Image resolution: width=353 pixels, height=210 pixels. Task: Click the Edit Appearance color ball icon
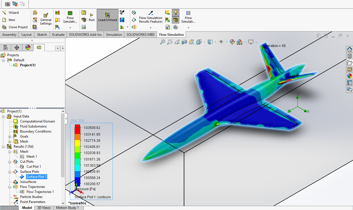pyautogui.click(x=232, y=42)
